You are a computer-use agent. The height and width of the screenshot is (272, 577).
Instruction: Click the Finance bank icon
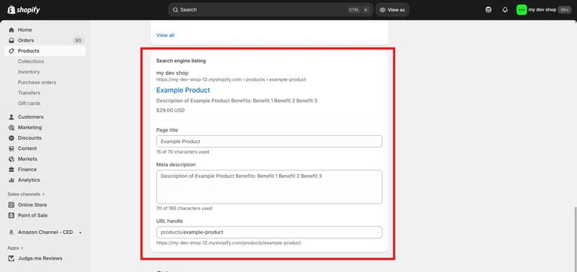coord(12,170)
